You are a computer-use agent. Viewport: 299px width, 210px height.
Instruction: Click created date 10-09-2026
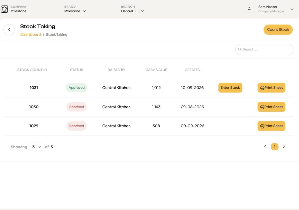[192, 88]
